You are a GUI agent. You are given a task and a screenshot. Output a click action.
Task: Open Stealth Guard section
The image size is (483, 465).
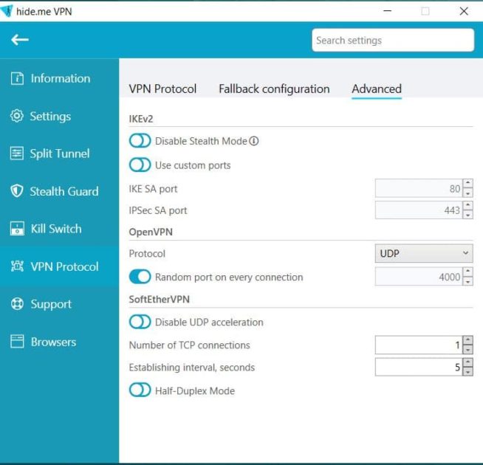coord(59,191)
